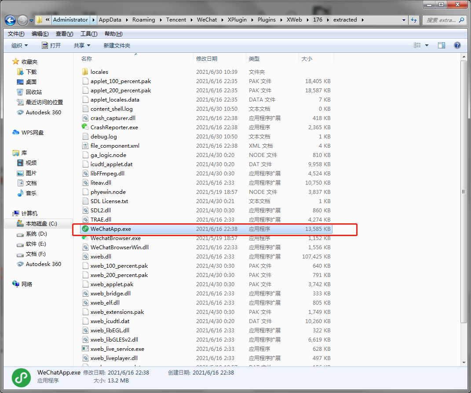The image size is (471, 393).
Task: Click Tencent in the address path
Action: click(x=176, y=20)
